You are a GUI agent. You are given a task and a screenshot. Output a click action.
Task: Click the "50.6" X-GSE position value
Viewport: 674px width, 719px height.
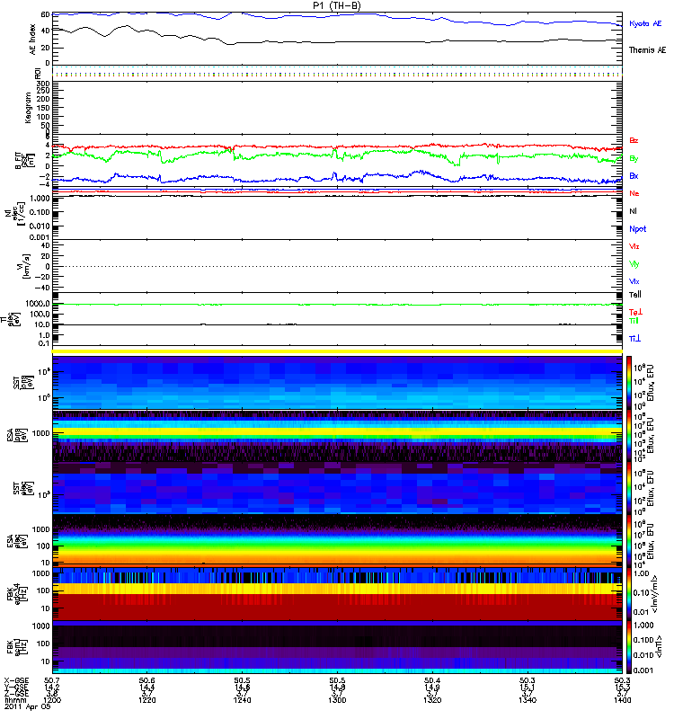[x=147, y=680]
